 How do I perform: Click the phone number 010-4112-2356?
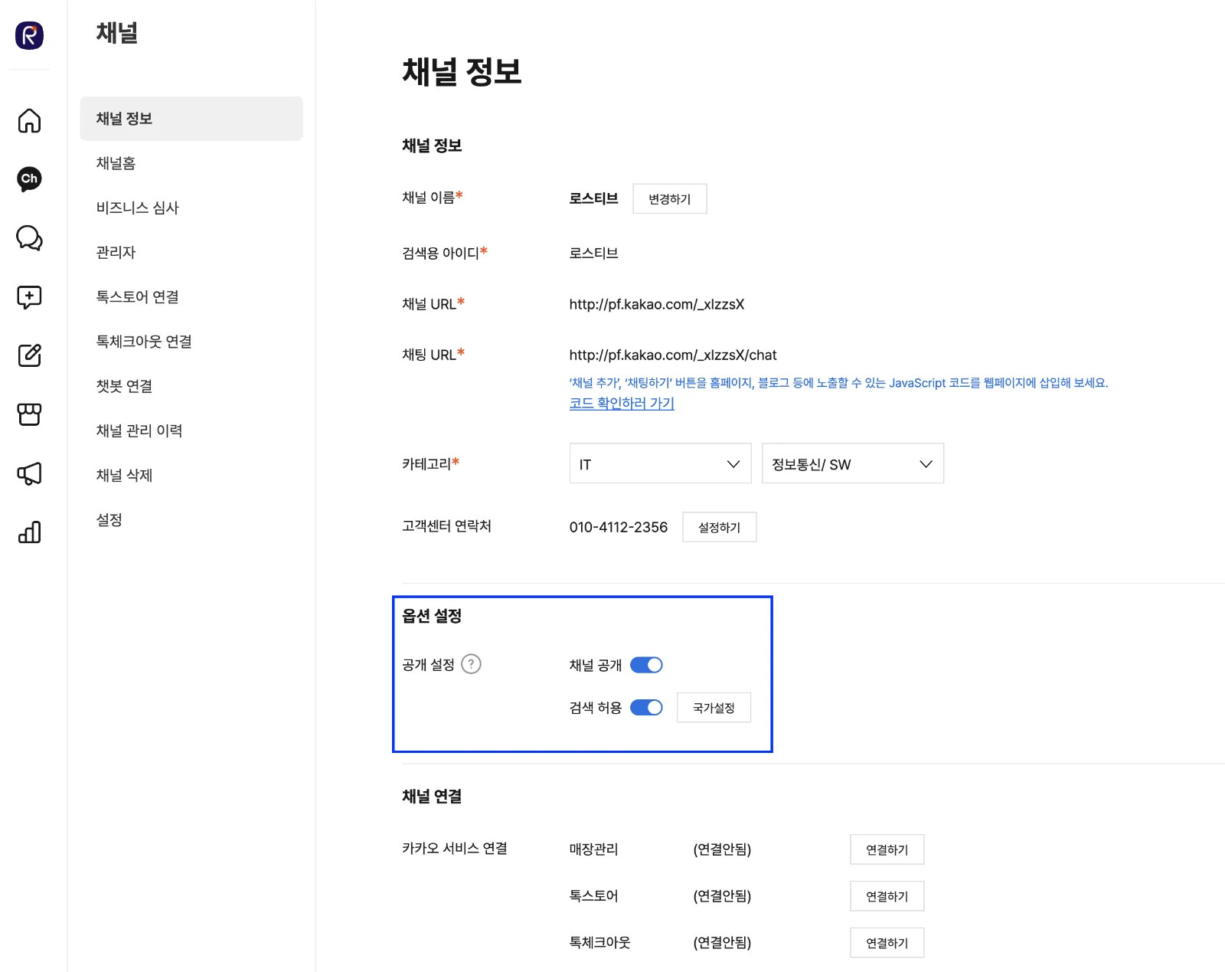[x=619, y=527]
